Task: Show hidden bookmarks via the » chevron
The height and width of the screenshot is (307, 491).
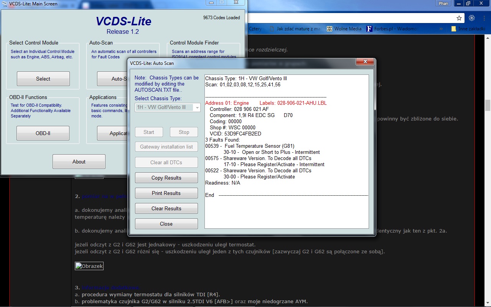Action: point(441,29)
